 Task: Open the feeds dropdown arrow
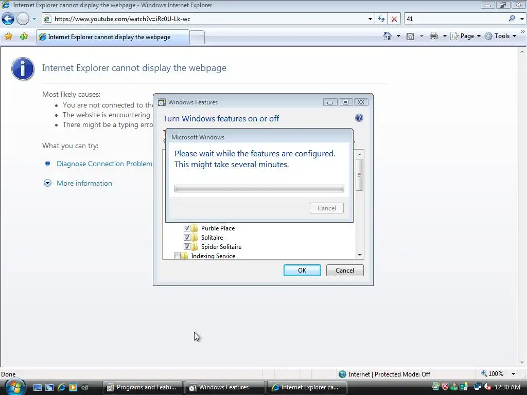pyautogui.click(x=421, y=36)
